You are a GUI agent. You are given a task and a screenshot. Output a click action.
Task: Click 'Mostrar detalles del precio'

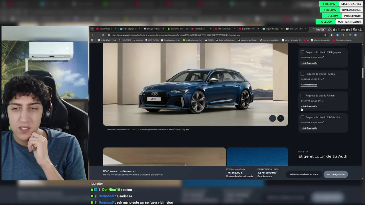(x=239, y=176)
